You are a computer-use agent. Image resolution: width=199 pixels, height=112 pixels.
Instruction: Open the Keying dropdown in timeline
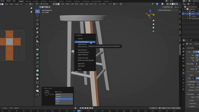tap(5, 108)
